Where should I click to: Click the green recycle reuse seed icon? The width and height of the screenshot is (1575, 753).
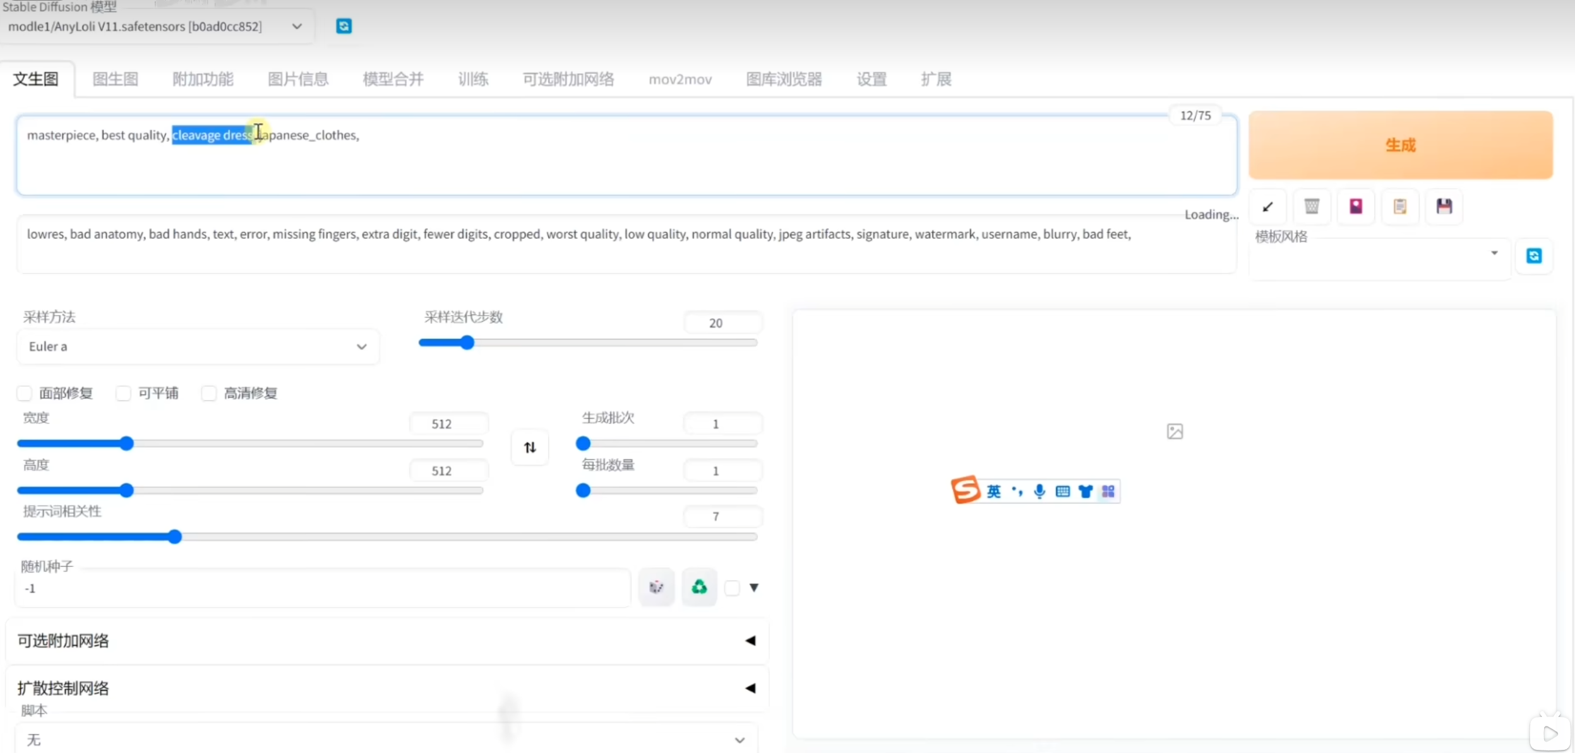[699, 588]
